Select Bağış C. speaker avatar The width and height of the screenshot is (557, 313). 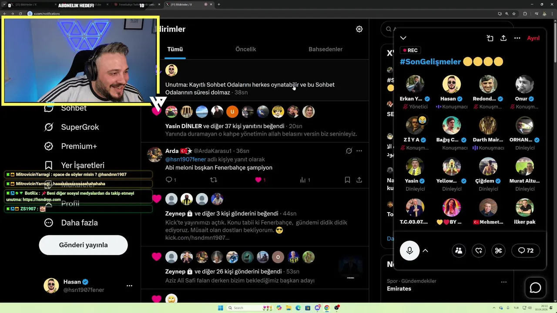pyautogui.click(x=452, y=125)
